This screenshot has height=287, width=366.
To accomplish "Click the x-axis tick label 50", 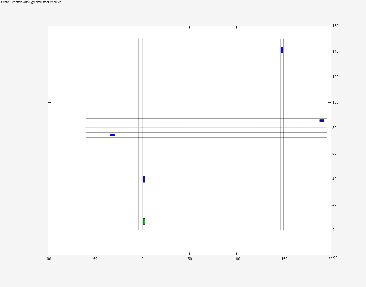I will (x=95, y=259).
